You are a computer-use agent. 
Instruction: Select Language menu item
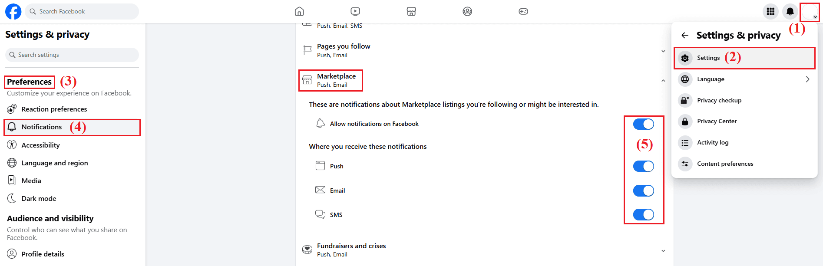[744, 79]
